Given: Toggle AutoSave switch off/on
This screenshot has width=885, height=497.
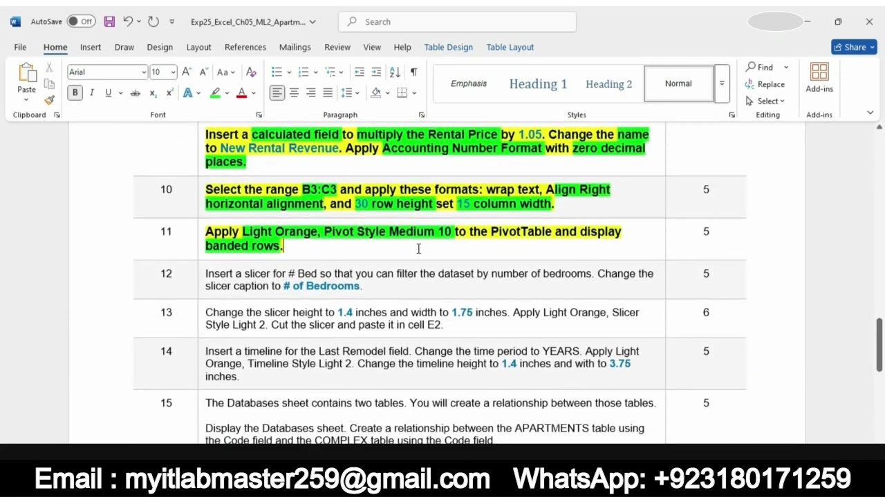Looking at the screenshot, I should pyautogui.click(x=82, y=21).
